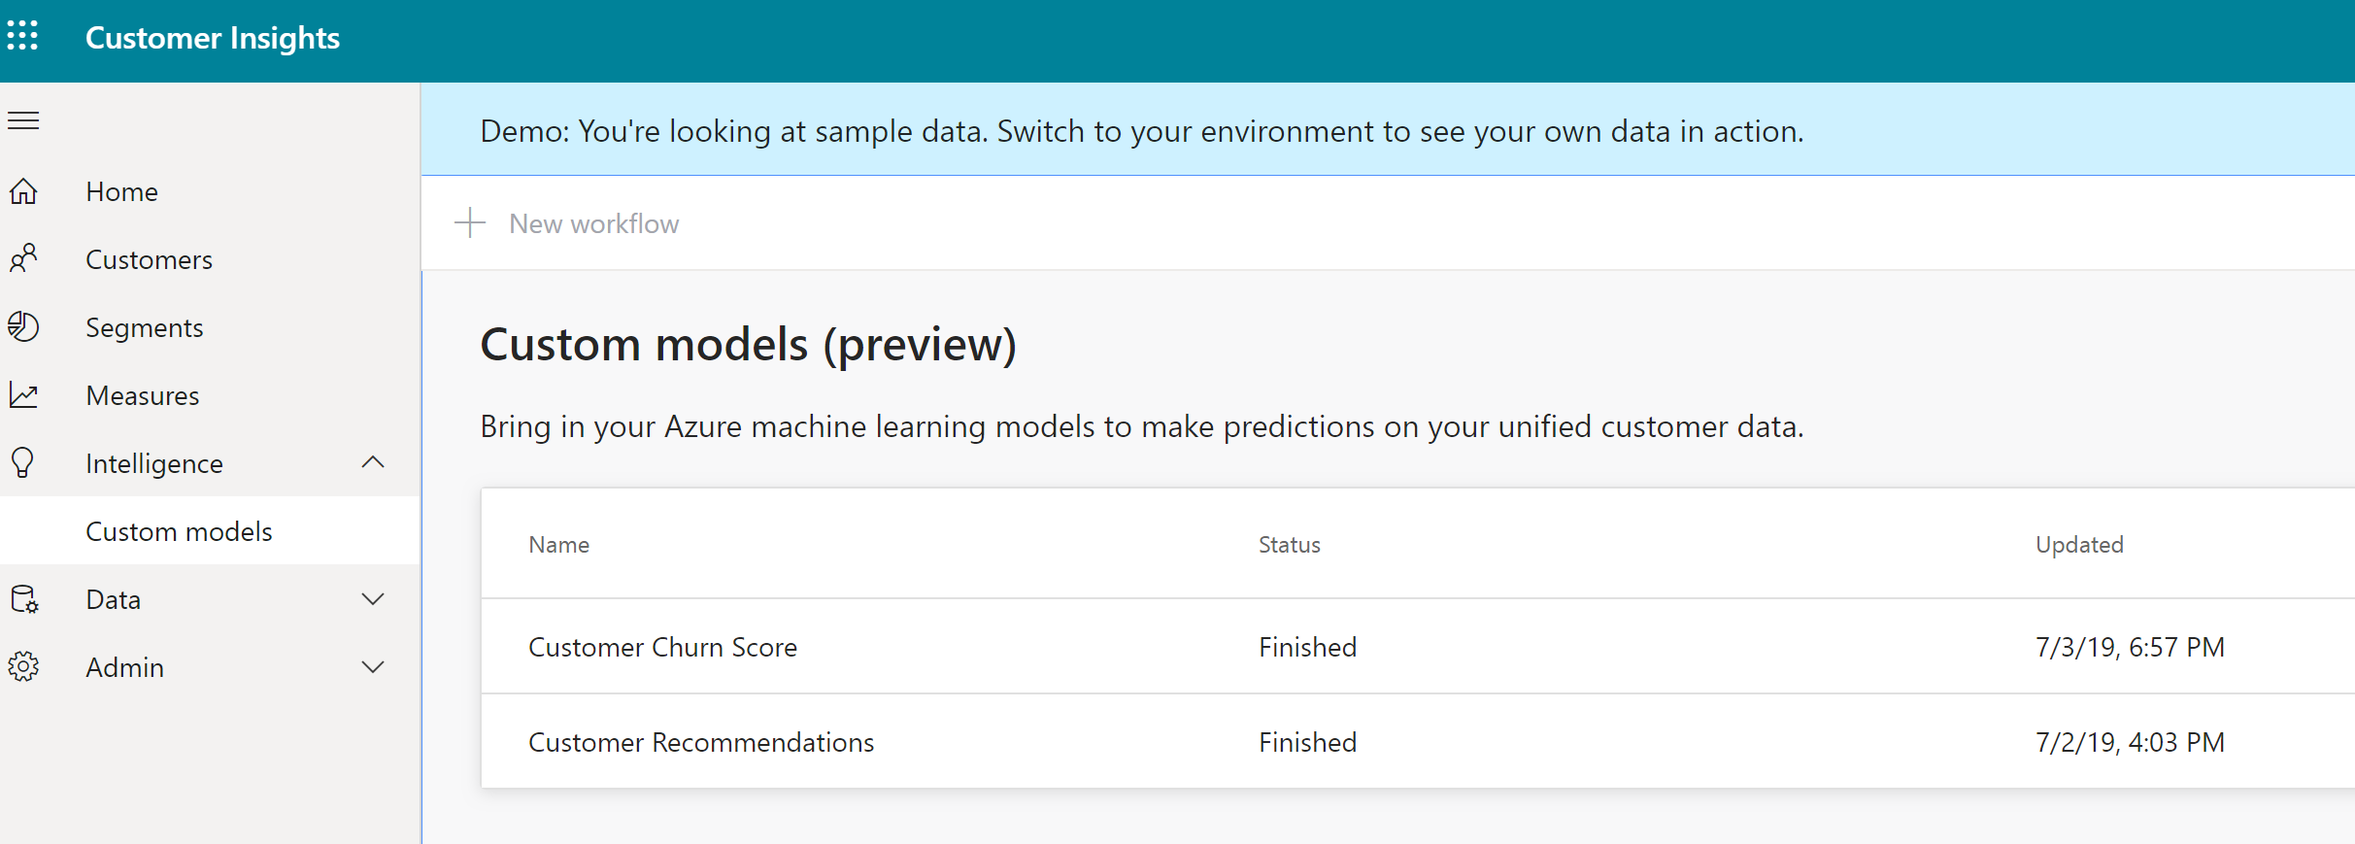
Task: Select Admin menu label
Action: [x=125, y=667]
